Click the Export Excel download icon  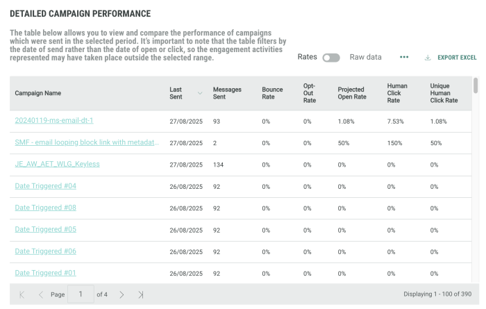428,57
